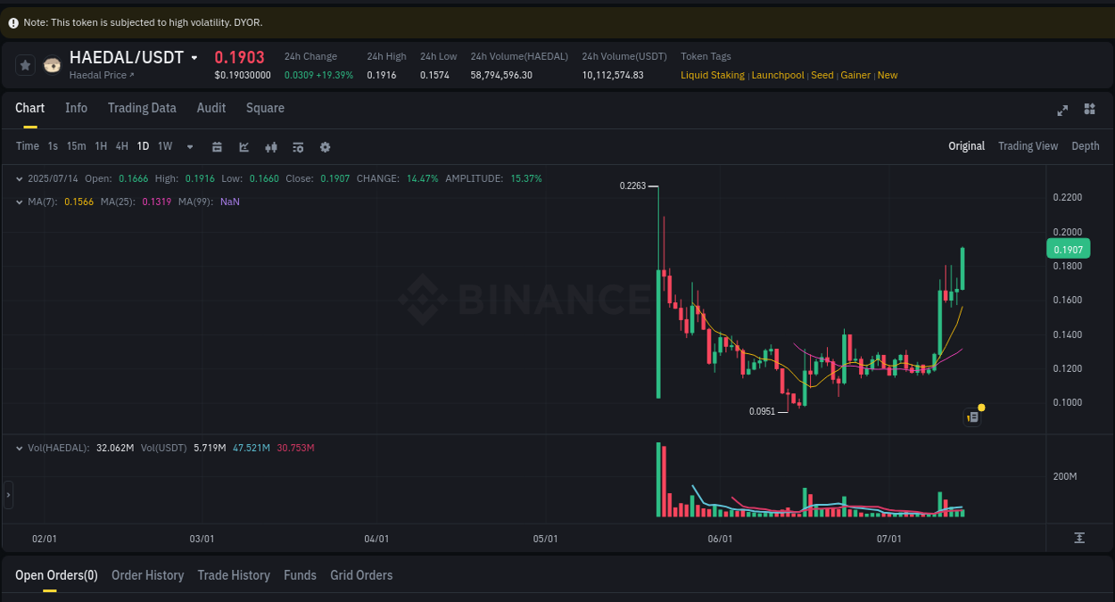
Task: Open the layout grid icon near fullscreen
Action: pyautogui.click(x=1088, y=111)
